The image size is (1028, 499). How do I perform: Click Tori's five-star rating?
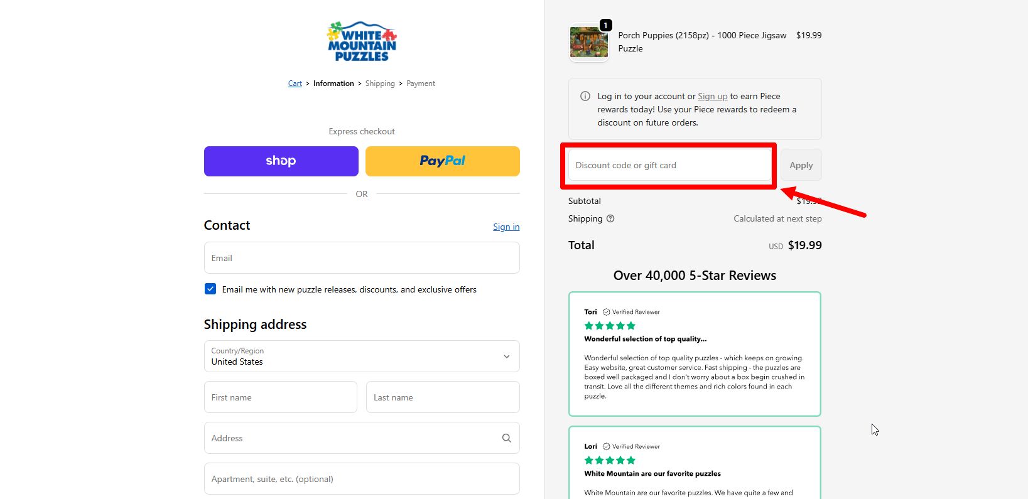click(x=609, y=325)
